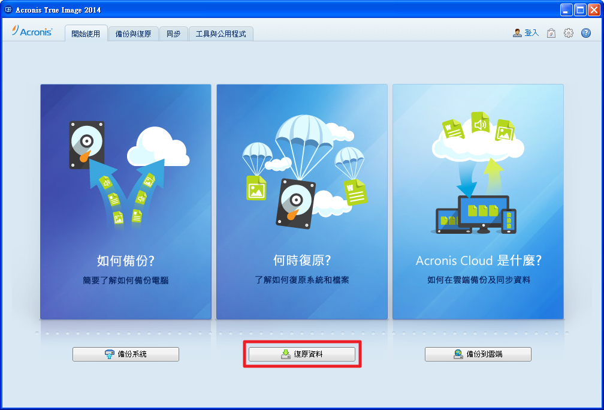Click the user avatar icon beside 登入
The width and height of the screenshot is (604, 410).
click(x=517, y=34)
